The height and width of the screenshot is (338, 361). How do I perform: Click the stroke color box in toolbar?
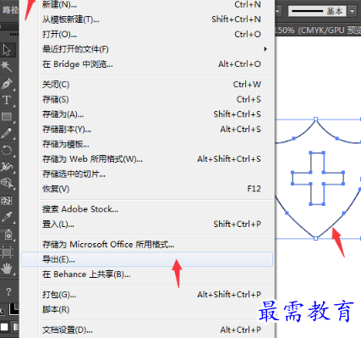tap(14, 309)
